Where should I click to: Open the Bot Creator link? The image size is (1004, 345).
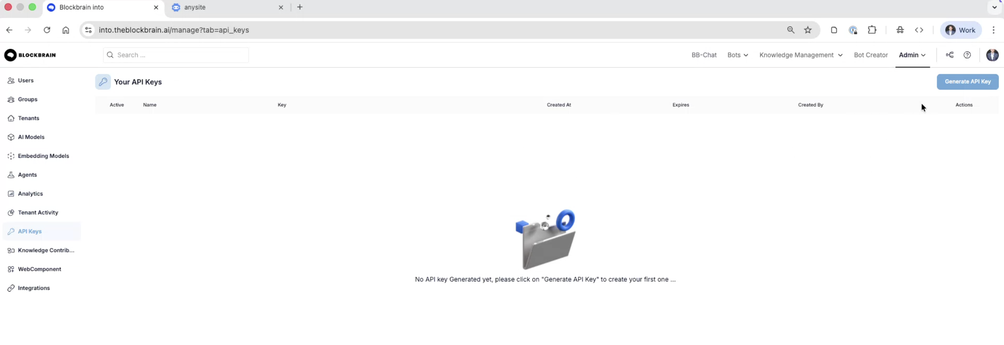click(871, 55)
